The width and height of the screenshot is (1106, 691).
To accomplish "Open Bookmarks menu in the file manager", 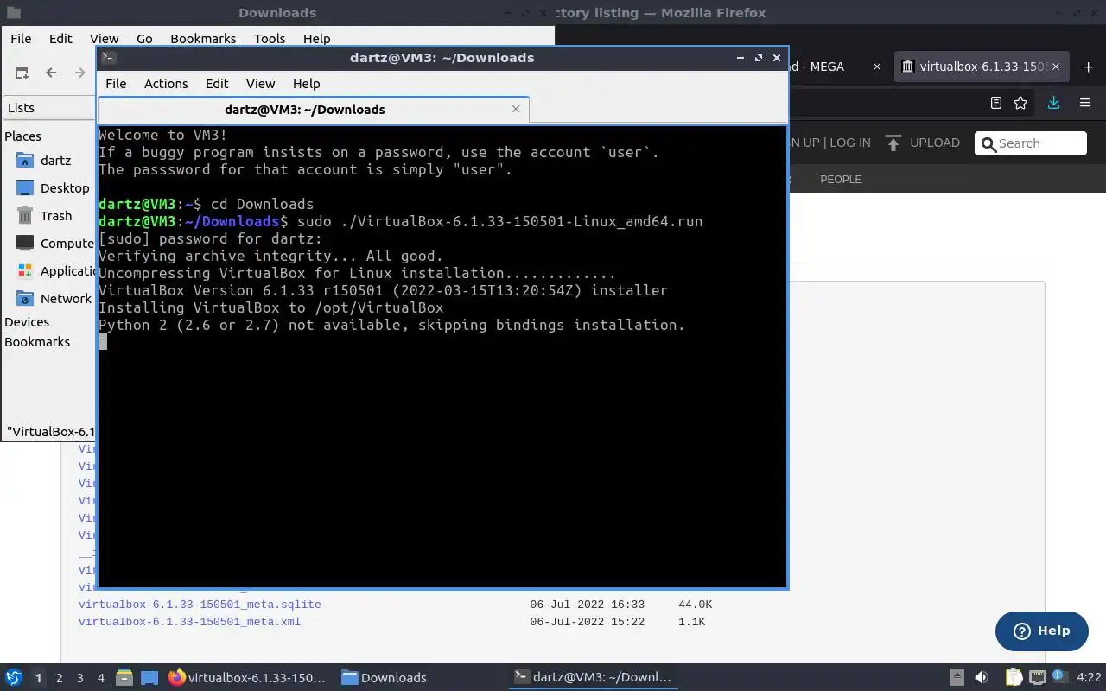I will coord(203,39).
